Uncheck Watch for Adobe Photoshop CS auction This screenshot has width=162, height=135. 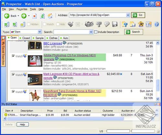[x=13, y=56]
